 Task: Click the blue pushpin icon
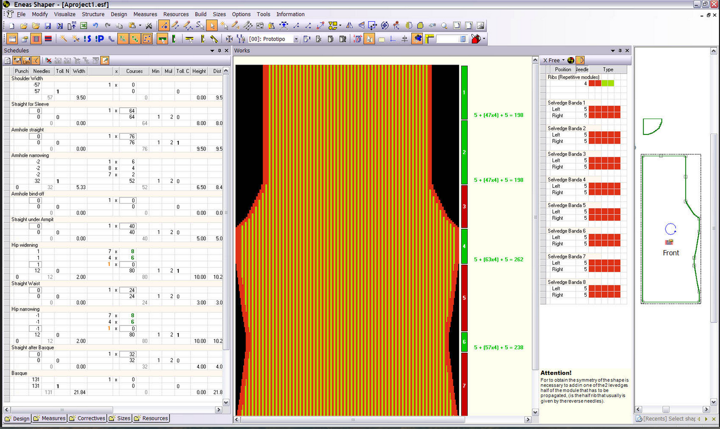click(417, 39)
